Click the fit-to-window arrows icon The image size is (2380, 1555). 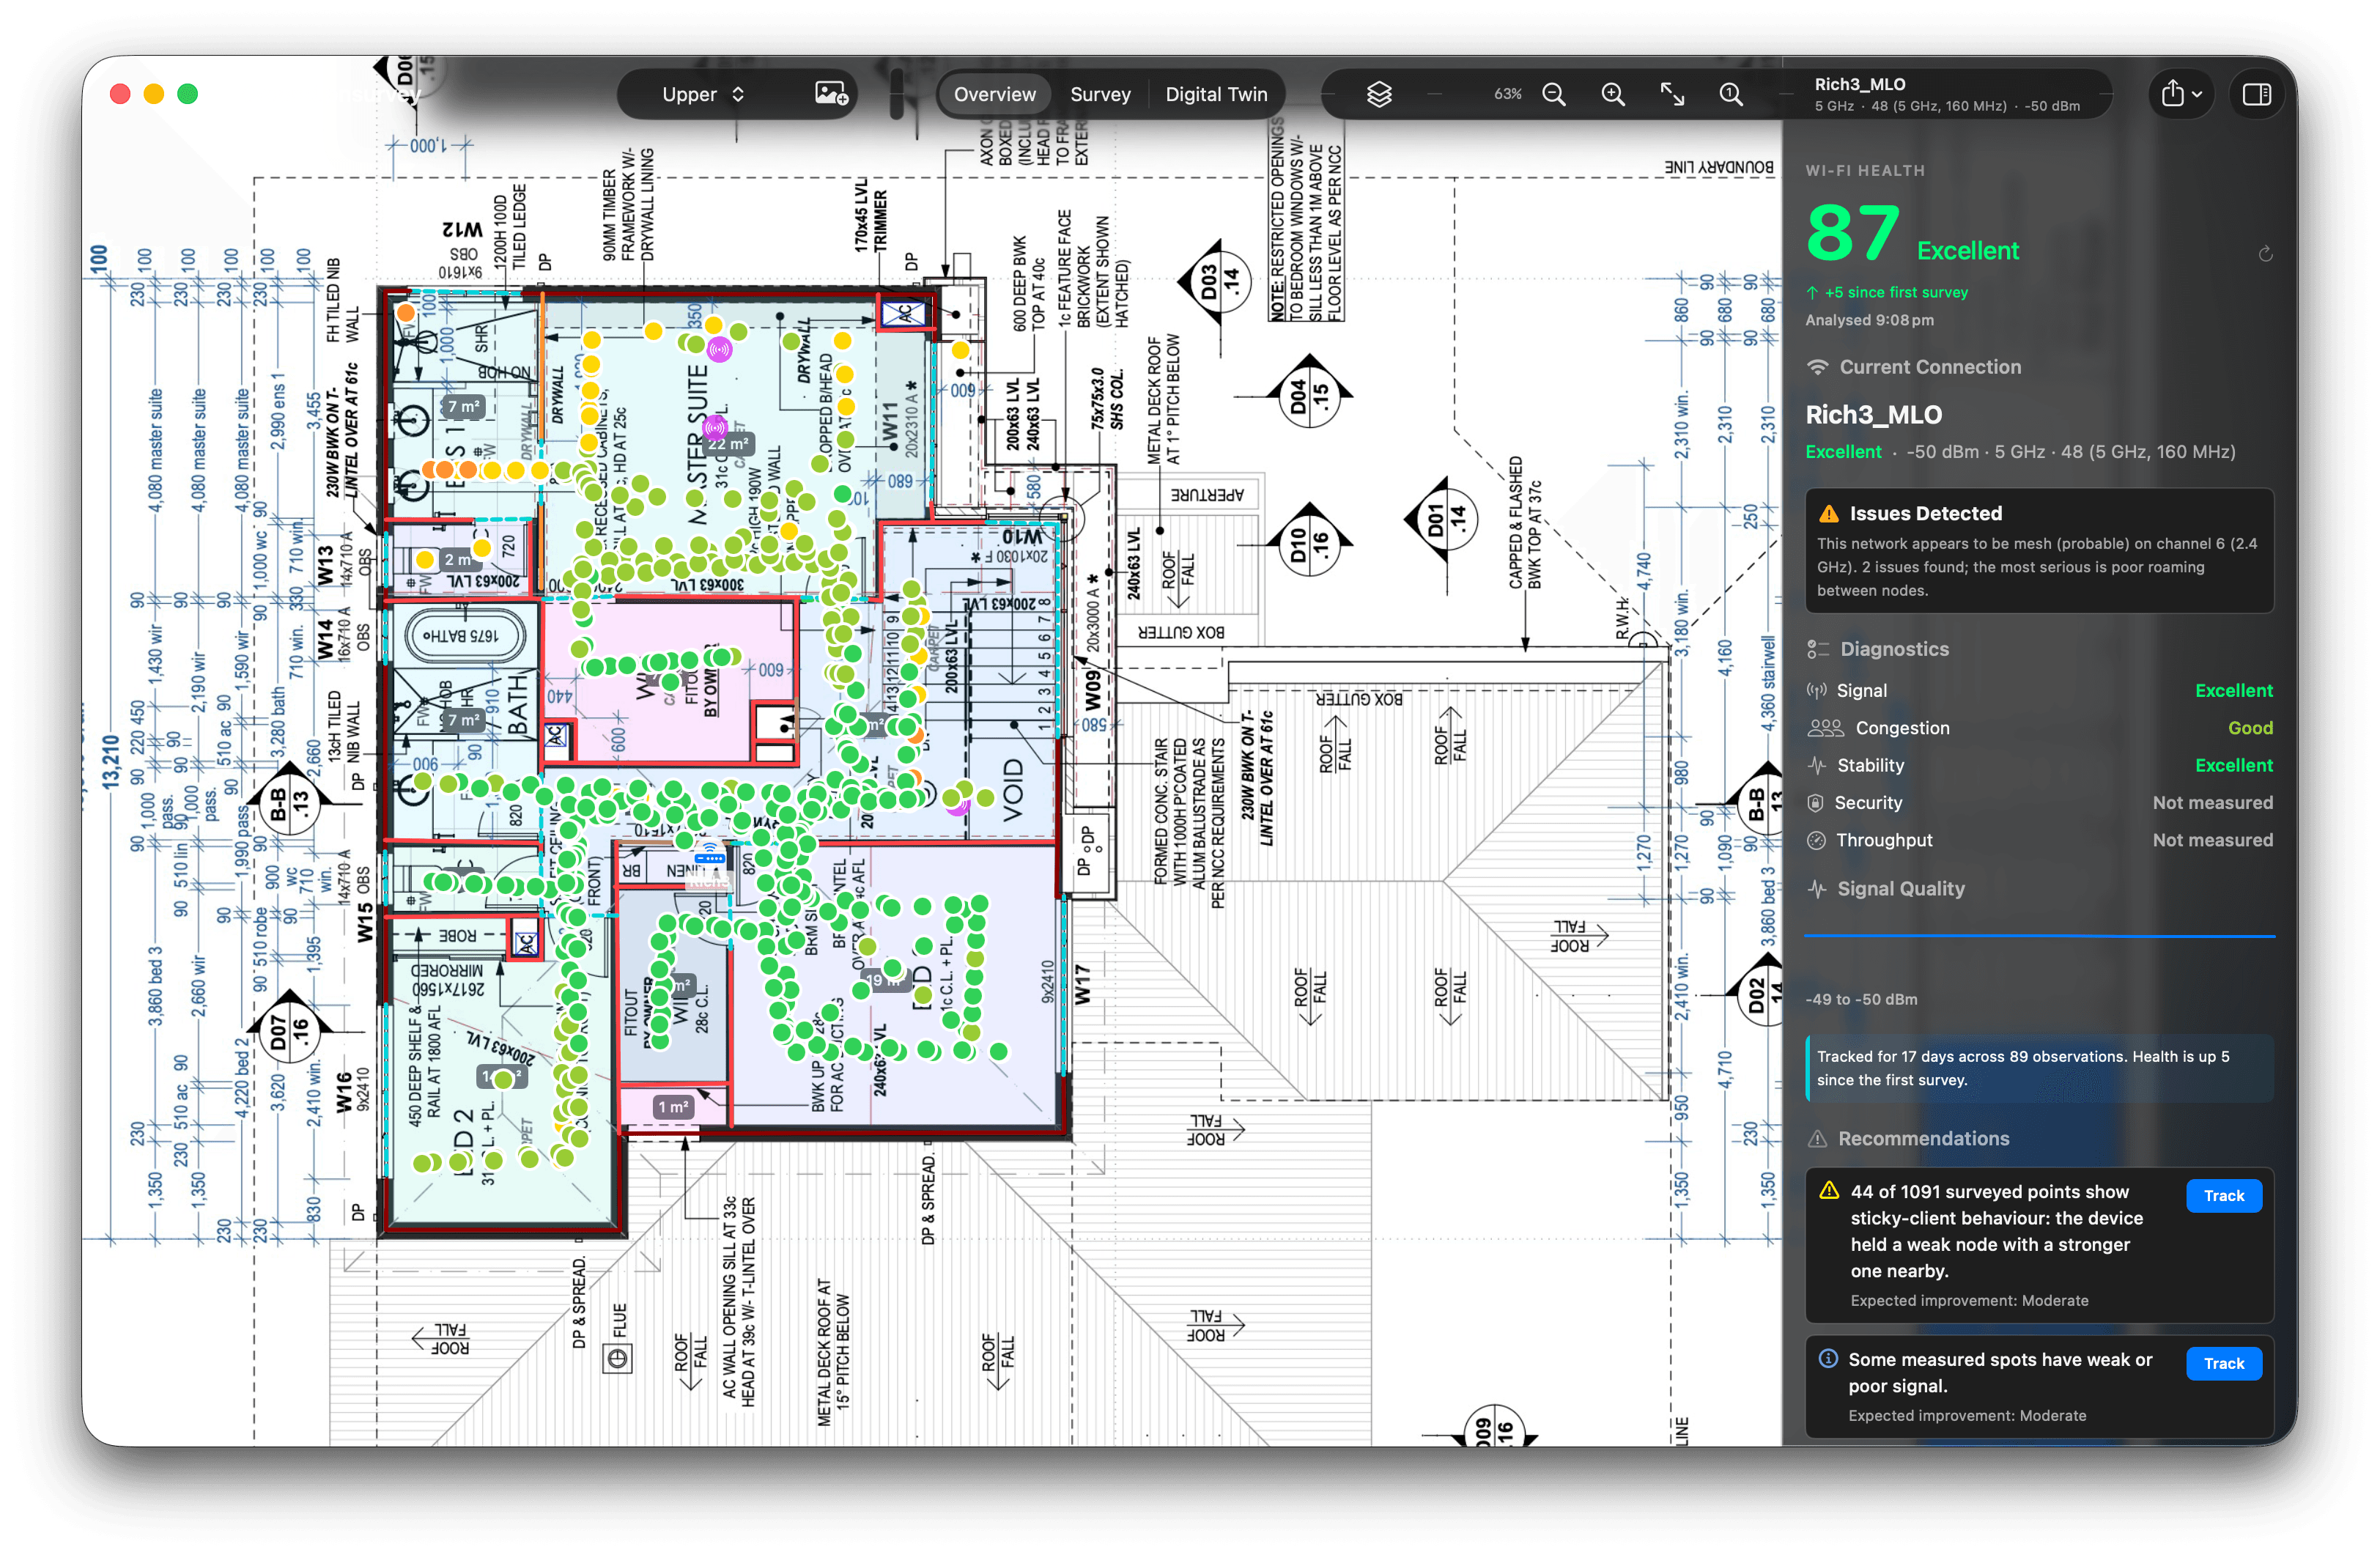pos(1672,94)
